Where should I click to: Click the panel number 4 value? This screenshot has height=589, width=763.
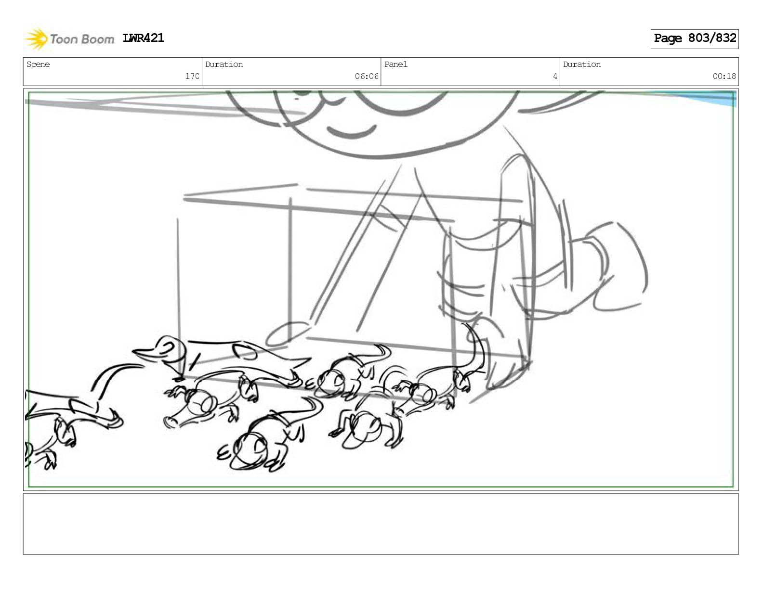click(x=555, y=76)
